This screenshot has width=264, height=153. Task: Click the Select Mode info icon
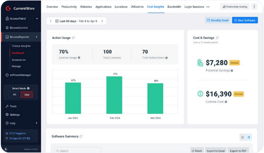click(28, 89)
